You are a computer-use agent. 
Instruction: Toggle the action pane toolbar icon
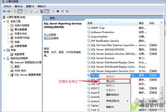point(47,11)
